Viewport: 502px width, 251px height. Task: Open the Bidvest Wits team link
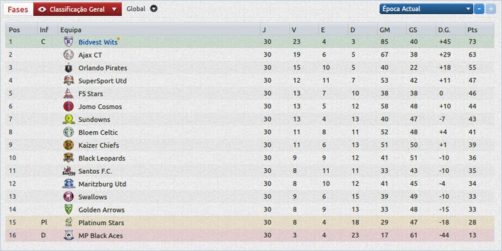(x=97, y=42)
